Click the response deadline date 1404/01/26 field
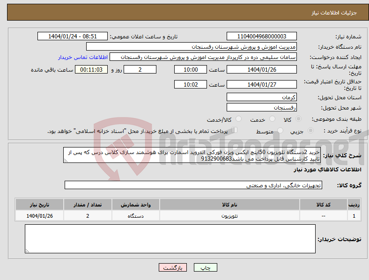The image size is (369, 280). [261, 69]
